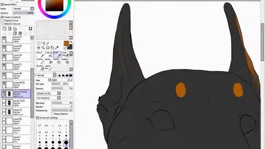Select the SelPen tool

57,61
